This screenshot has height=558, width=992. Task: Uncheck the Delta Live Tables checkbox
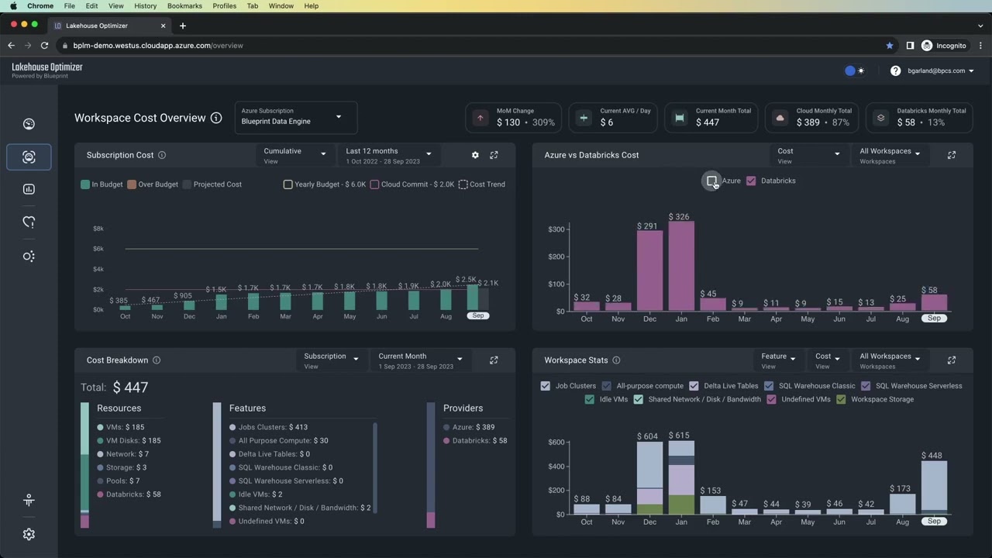pos(694,386)
